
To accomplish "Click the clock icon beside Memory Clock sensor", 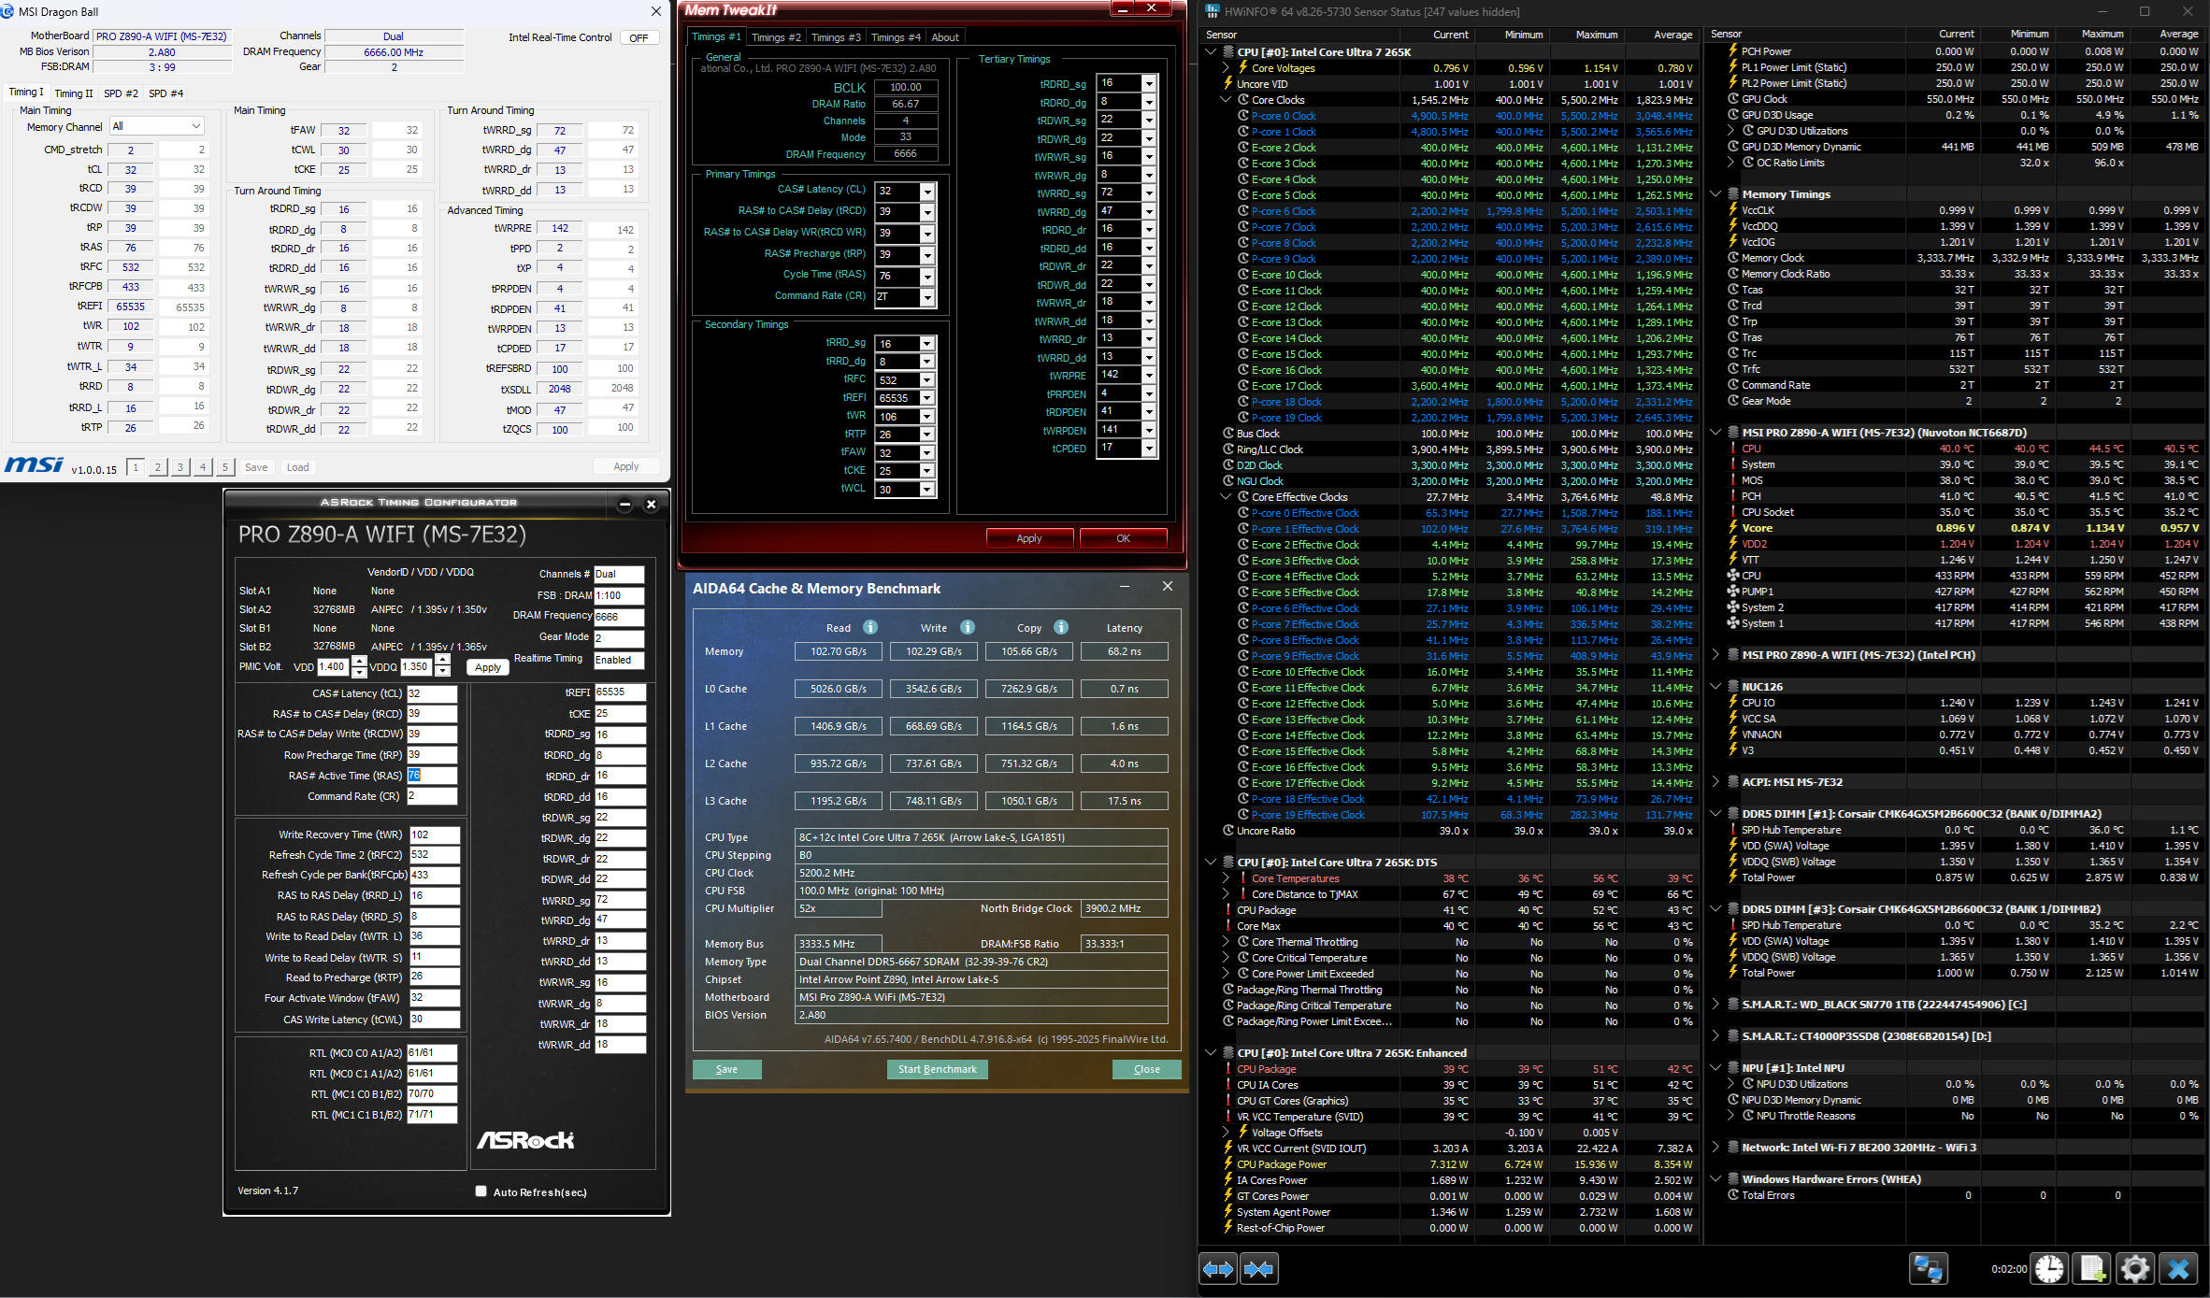I will pyautogui.click(x=1733, y=258).
